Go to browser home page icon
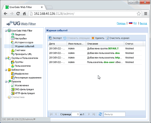The height and width of the screenshot is (123, 151). 24,13
